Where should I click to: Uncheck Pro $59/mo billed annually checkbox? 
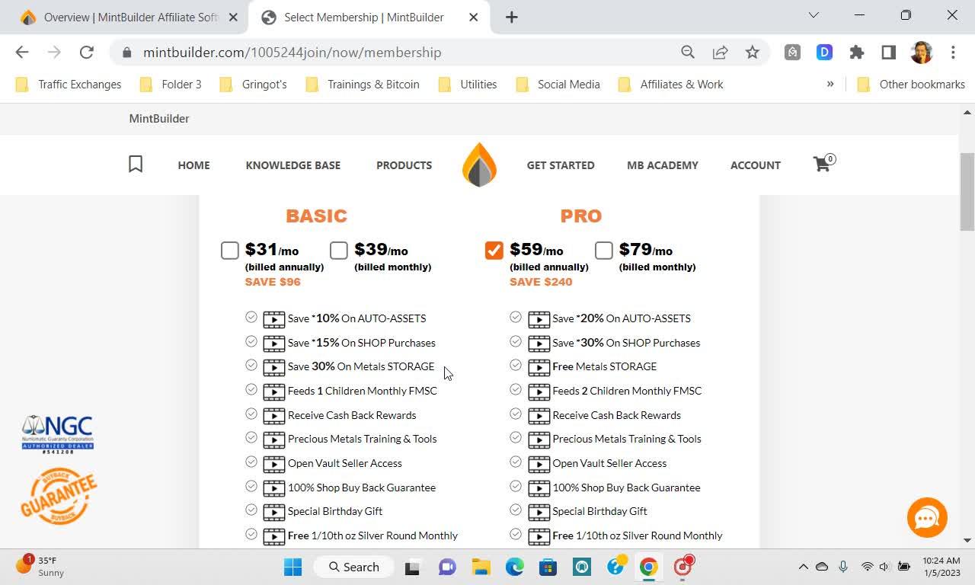pyautogui.click(x=494, y=250)
